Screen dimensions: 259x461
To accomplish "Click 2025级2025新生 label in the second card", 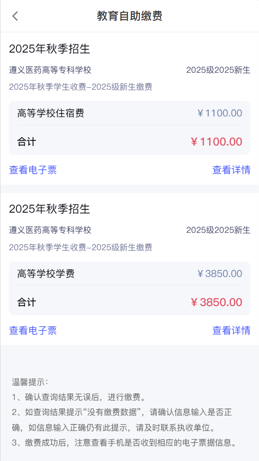I will [x=218, y=230].
